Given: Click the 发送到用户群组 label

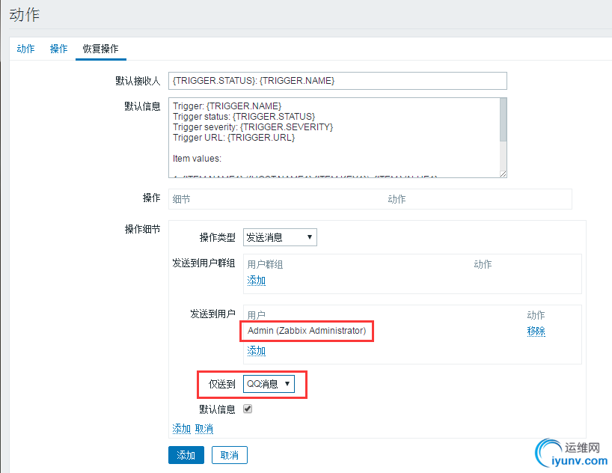Looking at the screenshot, I should (x=204, y=263).
